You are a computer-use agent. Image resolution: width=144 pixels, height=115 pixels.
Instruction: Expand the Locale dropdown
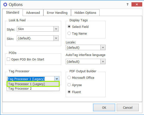tap(103, 47)
